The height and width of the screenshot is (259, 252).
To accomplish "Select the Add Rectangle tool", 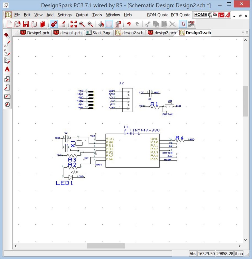I will tap(7, 96).
